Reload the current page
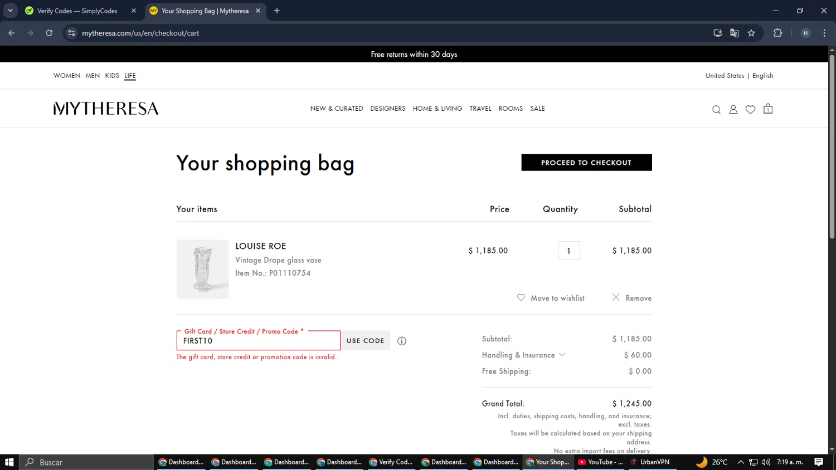This screenshot has width=836, height=470. pyautogui.click(x=49, y=33)
